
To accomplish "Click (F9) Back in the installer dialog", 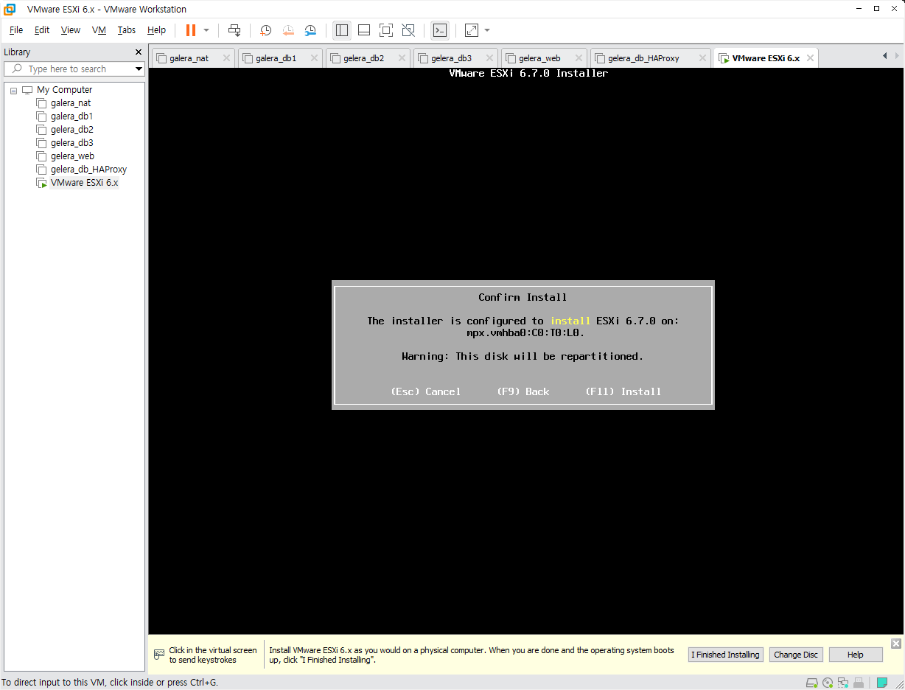I will pos(523,391).
